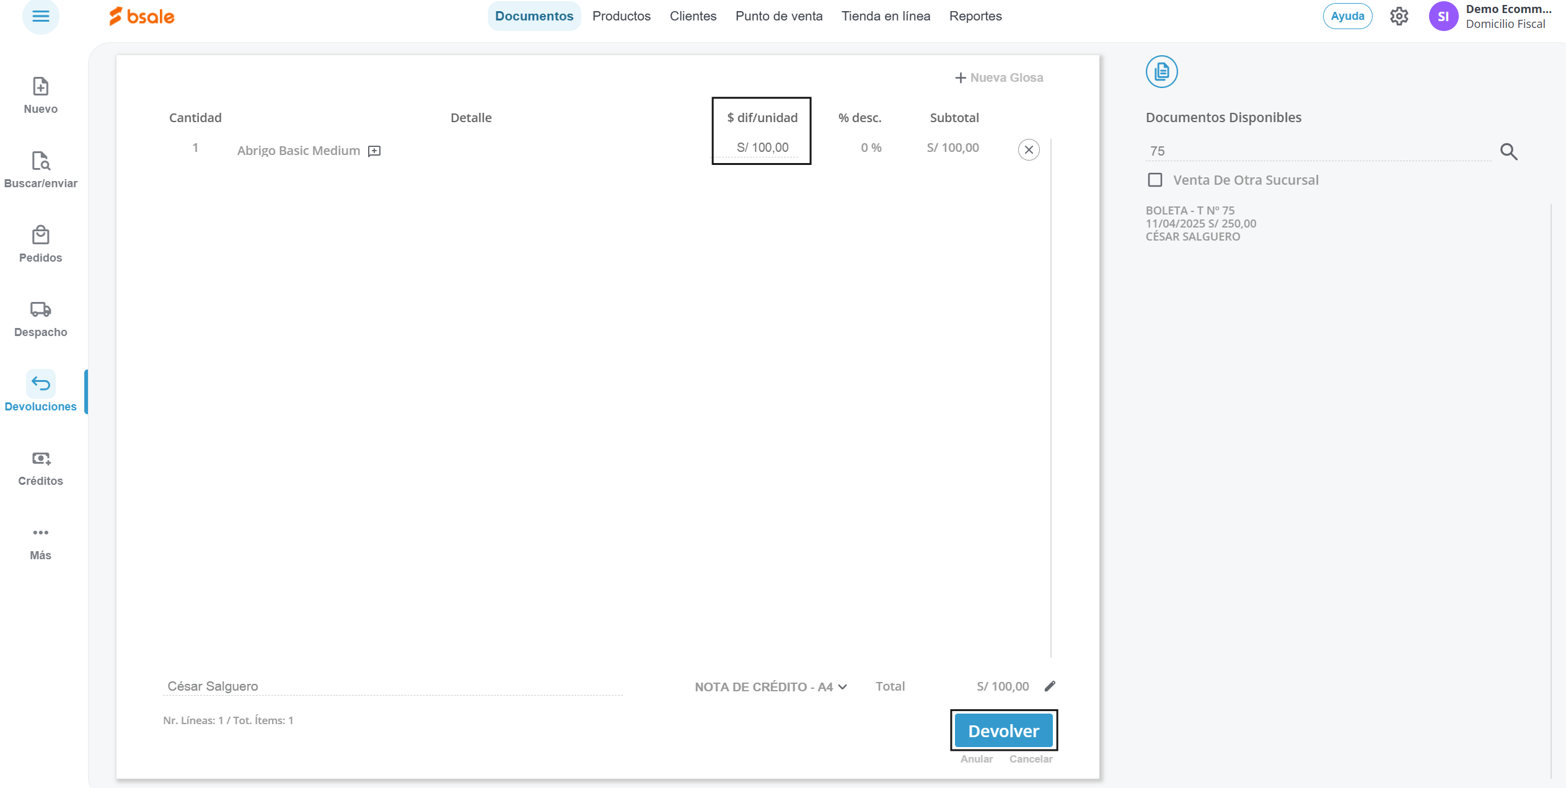The height and width of the screenshot is (788, 1566).
Task: Select the Créditos sidebar icon
Action: point(40,459)
